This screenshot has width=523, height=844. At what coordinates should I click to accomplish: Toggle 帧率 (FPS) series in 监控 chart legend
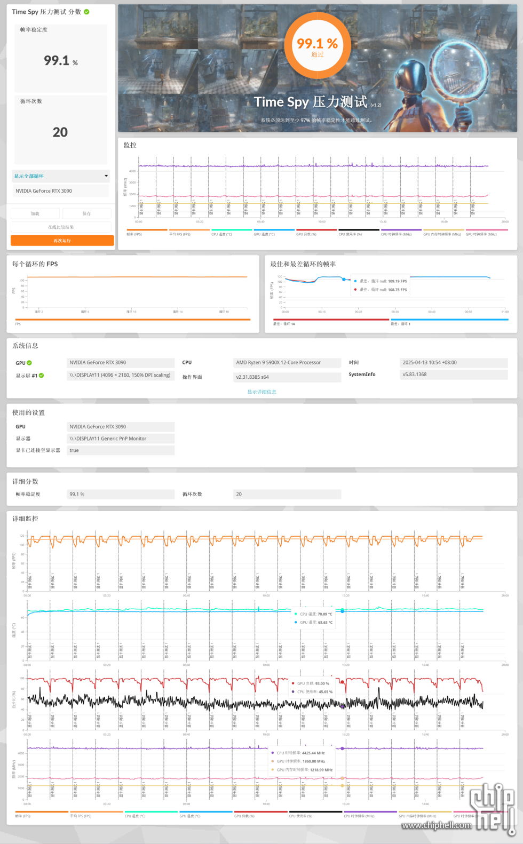(147, 233)
